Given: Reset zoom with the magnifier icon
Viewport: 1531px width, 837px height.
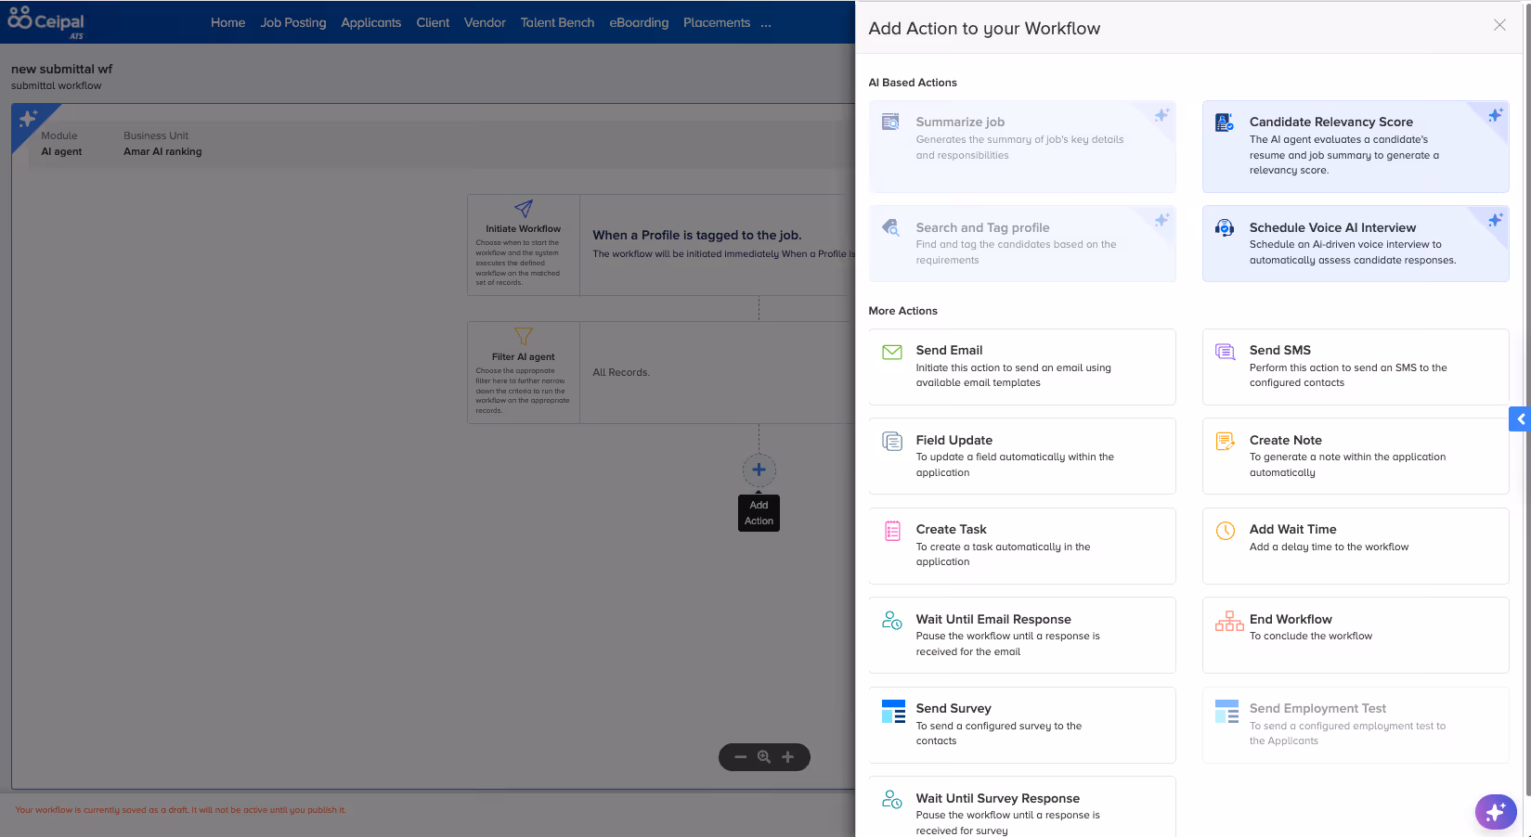Looking at the screenshot, I should [x=764, y=757].
